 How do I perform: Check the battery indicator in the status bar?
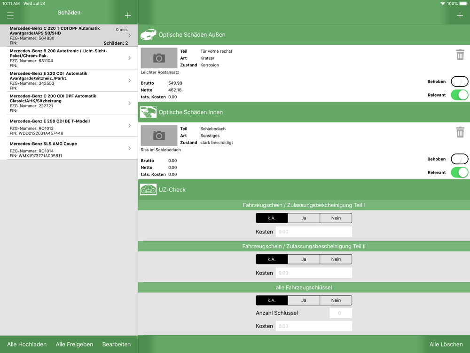pyautogui.click(x=463, y=4)
